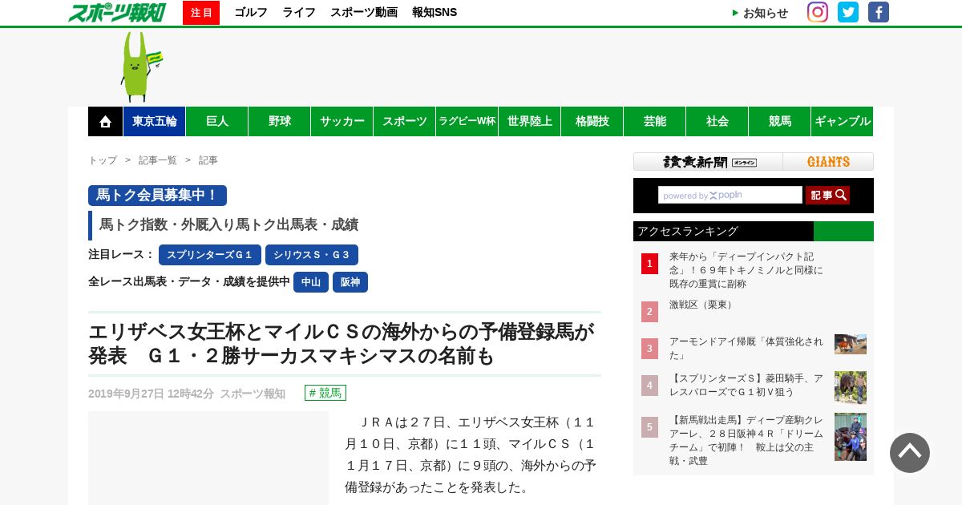Click the スポーツ報知 logo

[x=117, y=12]
